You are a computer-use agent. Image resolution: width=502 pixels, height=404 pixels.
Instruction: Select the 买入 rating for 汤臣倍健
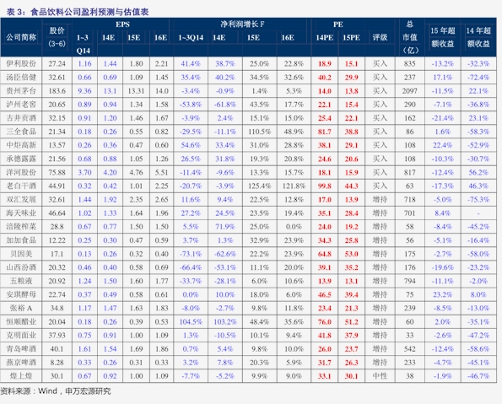tap(380, 77)
